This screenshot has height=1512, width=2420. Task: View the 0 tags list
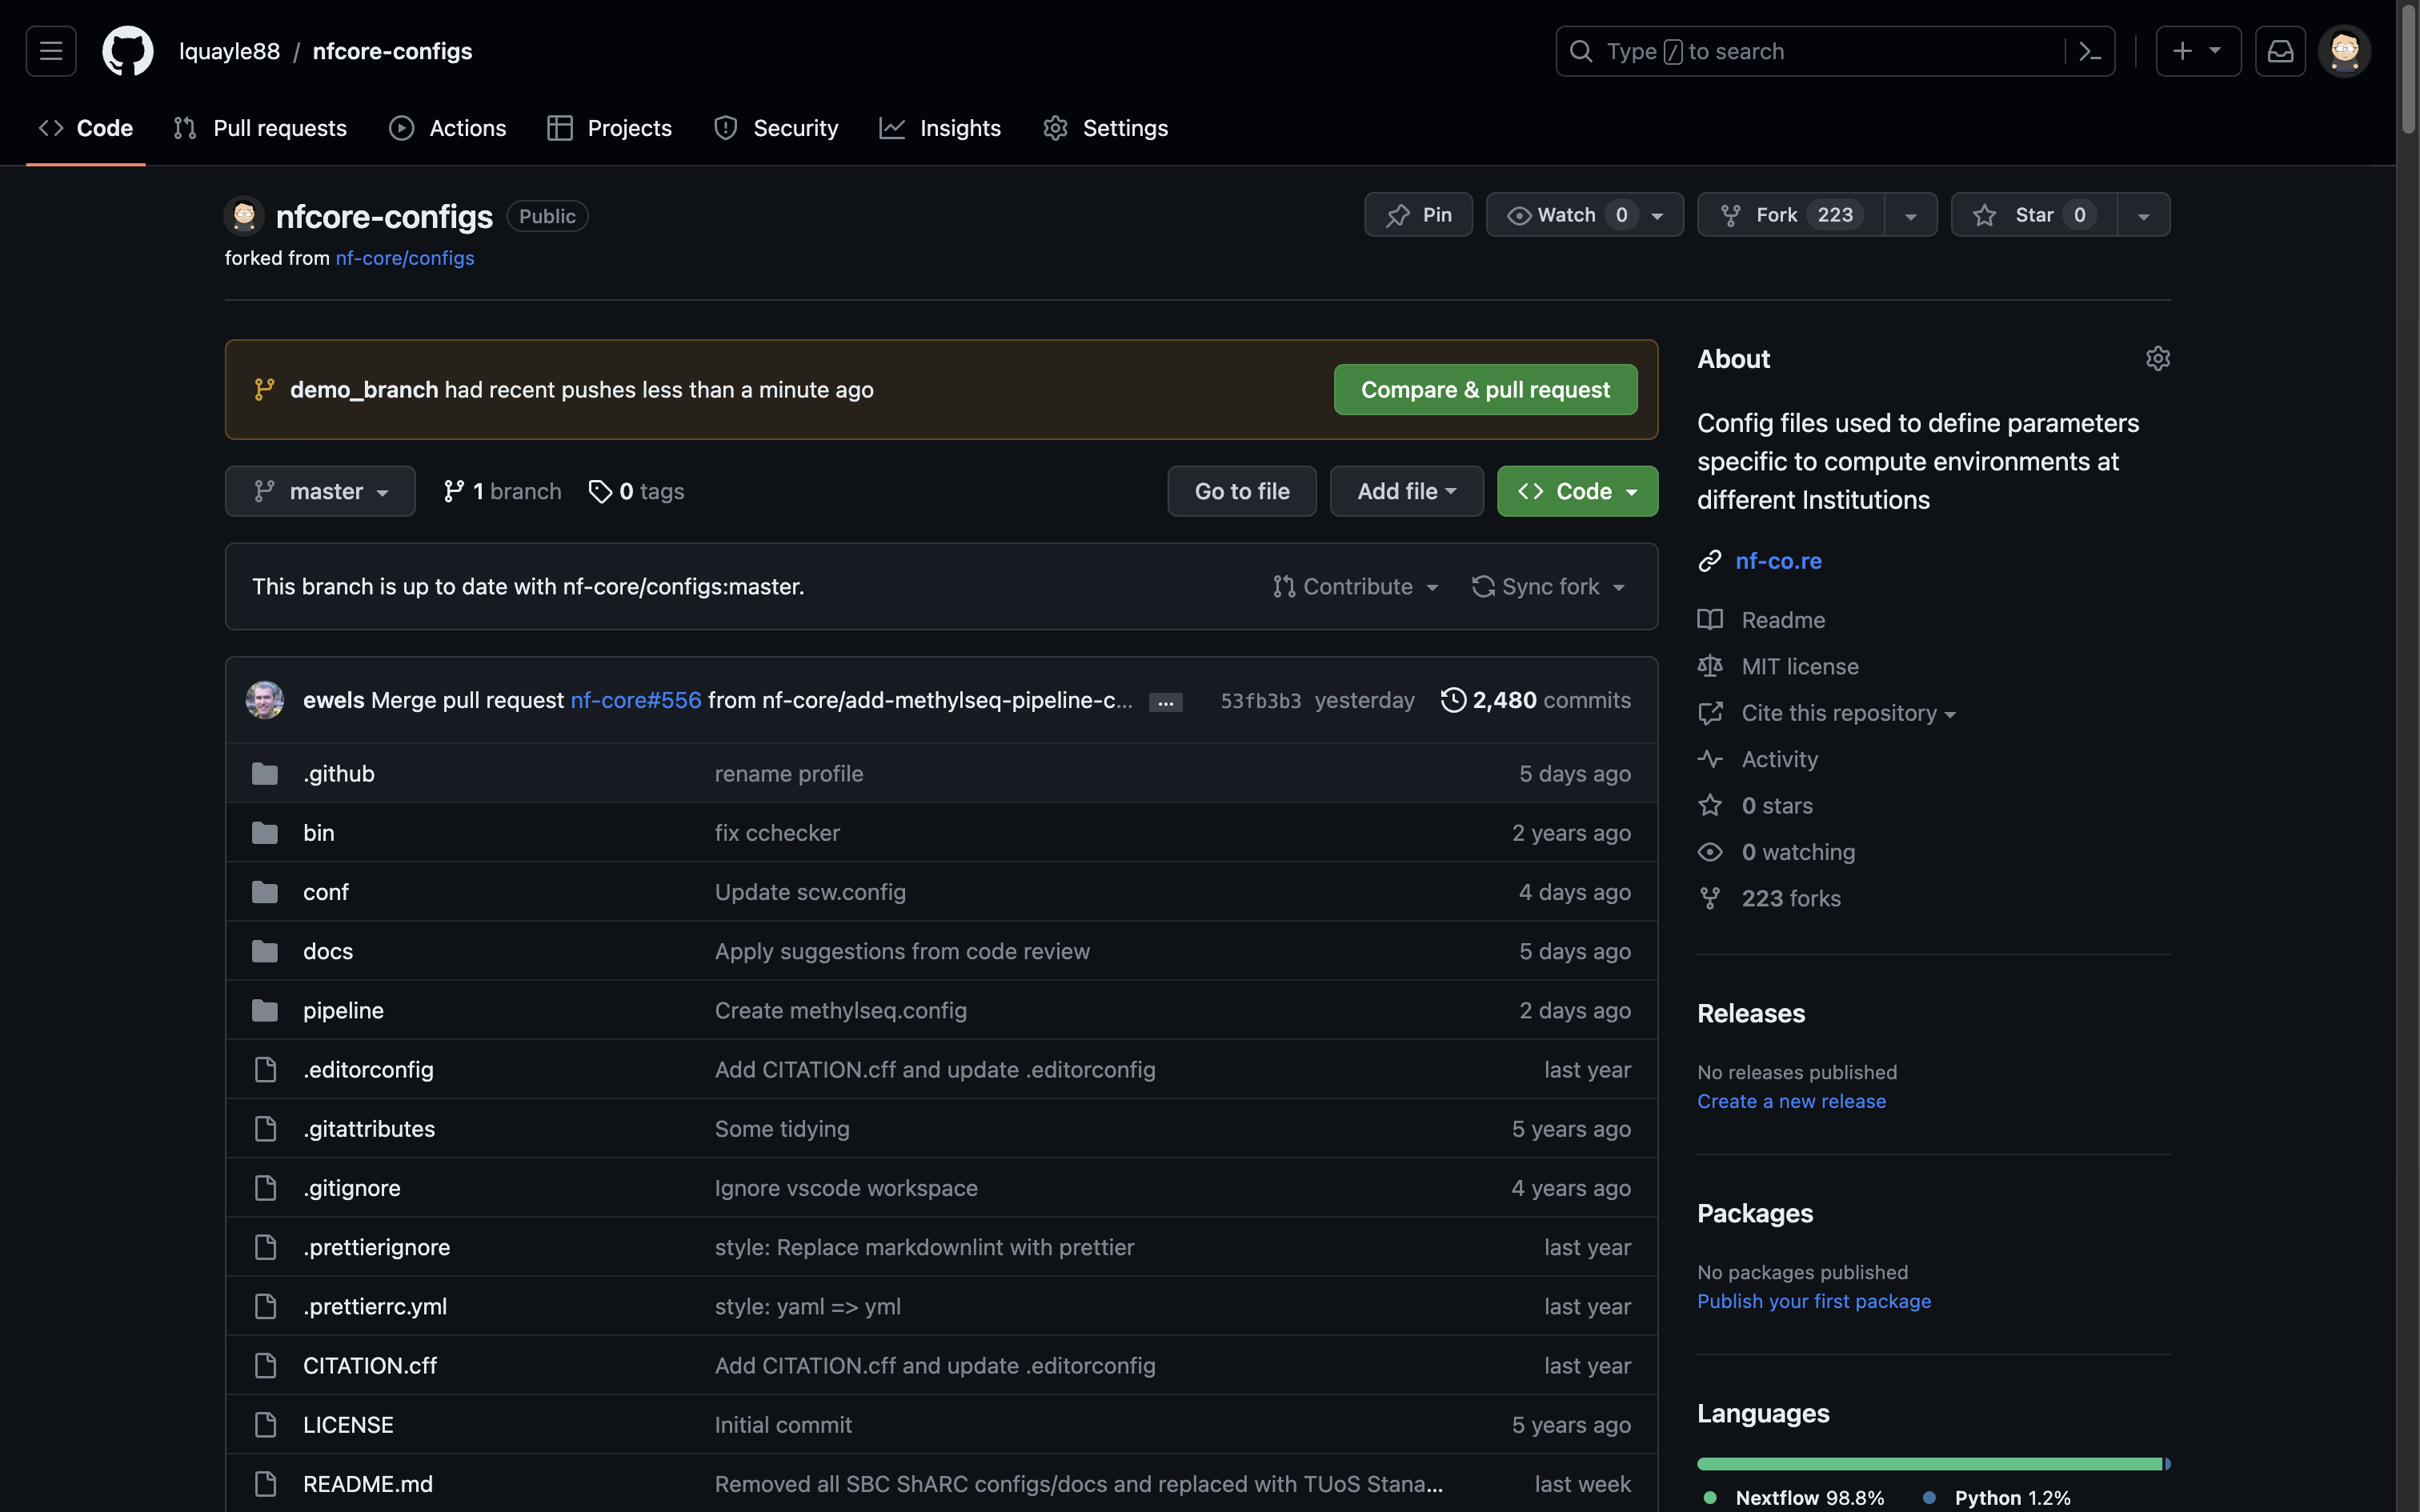637,491
